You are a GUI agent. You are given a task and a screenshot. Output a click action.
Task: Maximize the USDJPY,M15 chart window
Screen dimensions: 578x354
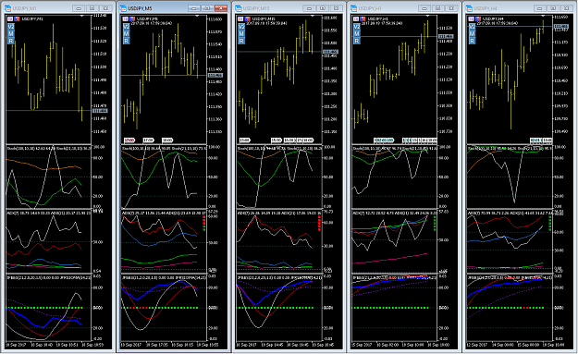pyautogui.click(x=323, y=8)
